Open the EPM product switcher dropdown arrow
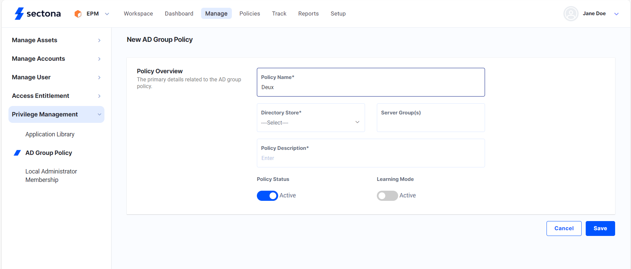Image resolution: width=631 pixels, height=269 pixels. [107, 14]
